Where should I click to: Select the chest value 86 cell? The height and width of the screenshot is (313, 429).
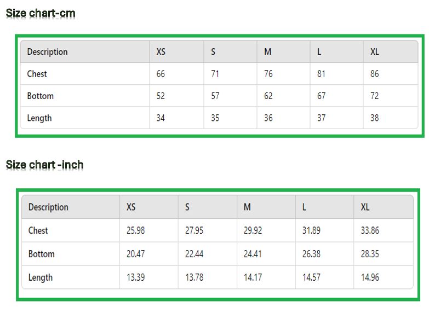click(374, 74)
